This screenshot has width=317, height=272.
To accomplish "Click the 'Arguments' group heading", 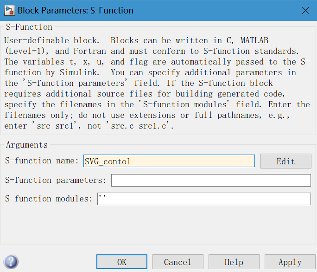I will tap(26, 145).
